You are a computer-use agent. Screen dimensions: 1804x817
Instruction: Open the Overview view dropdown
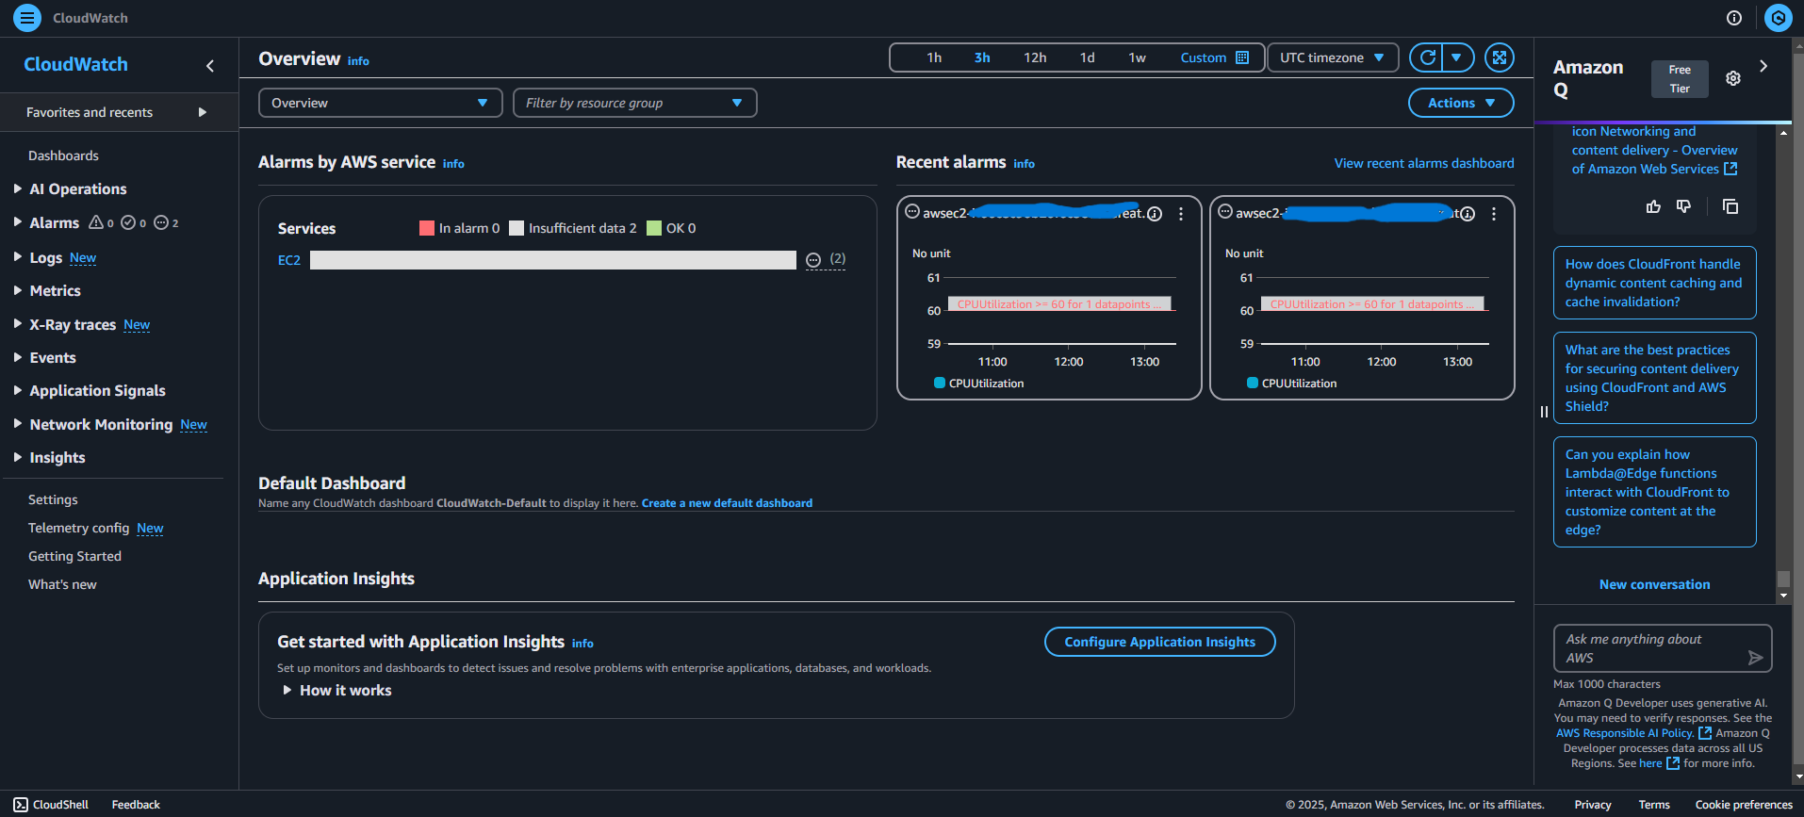tap(380, 103)
